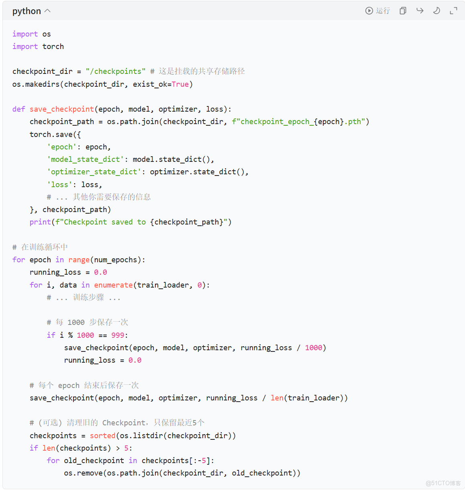Collapse the python code block chevron
This screenshot has width=465, height=490.
click(x=47, y=11)
